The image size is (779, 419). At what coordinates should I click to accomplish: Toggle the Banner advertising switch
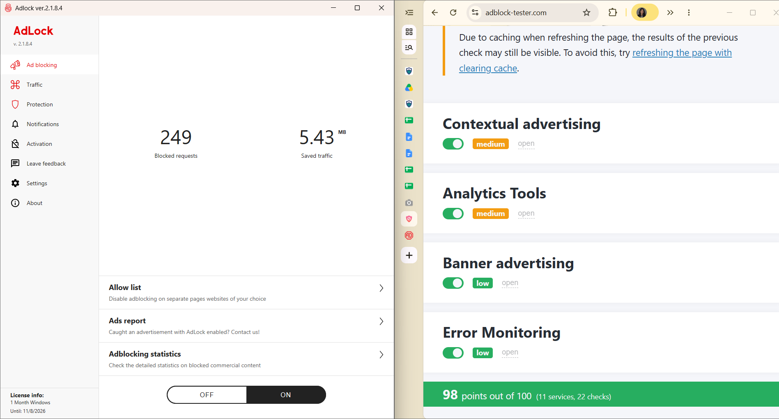pos(453,283)
